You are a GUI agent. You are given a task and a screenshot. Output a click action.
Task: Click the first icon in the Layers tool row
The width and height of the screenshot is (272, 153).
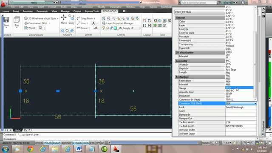point(104,18)
